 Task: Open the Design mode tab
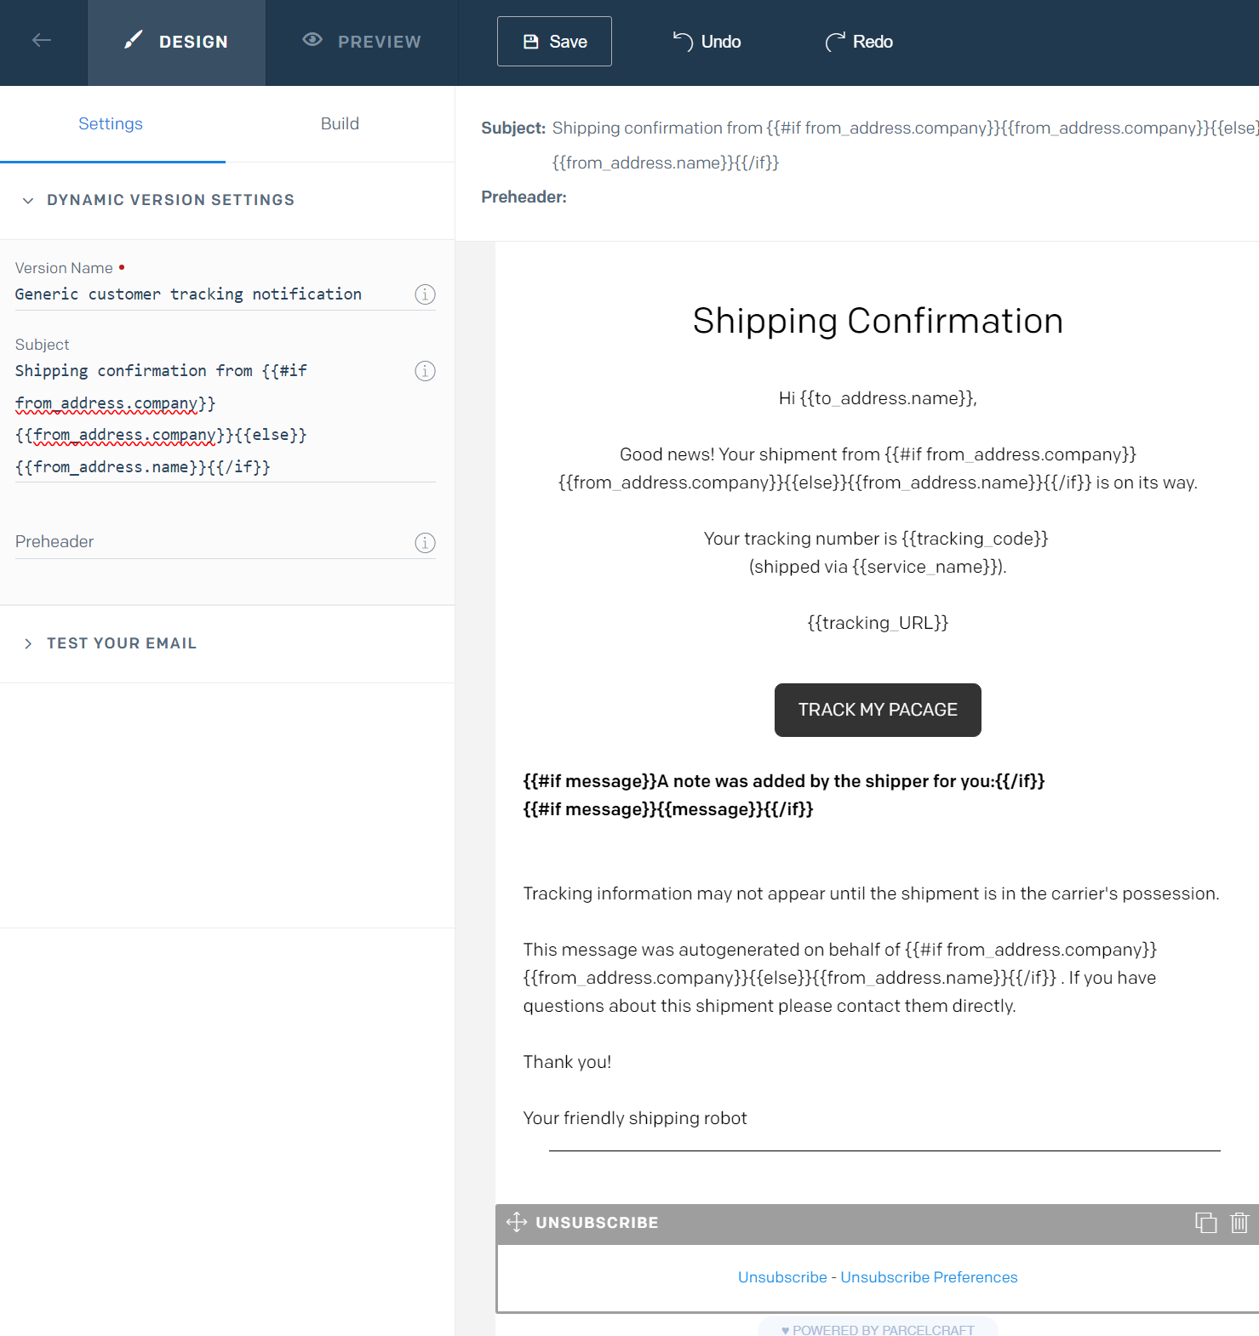point(176,43)
